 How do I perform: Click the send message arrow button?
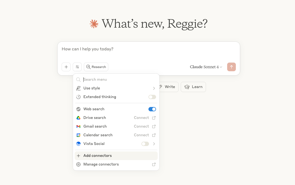pyautogui.click(x=231, y=67)
